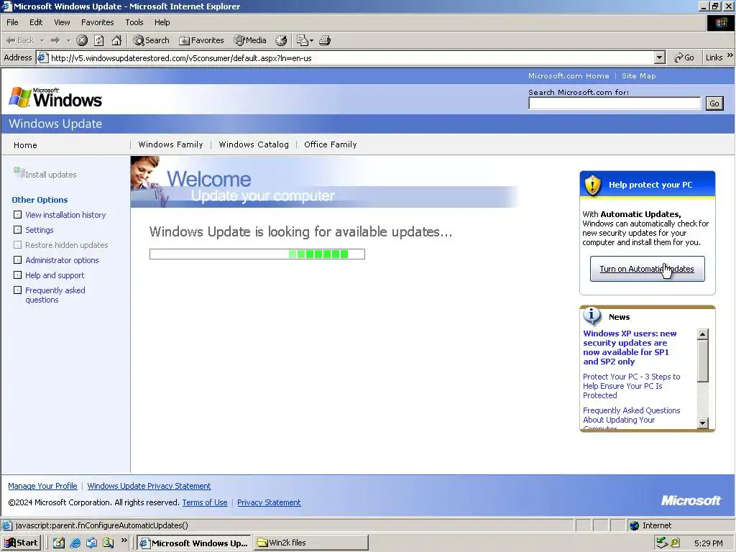
Task: Open the Administrator options link
Action: click(62, 260)
